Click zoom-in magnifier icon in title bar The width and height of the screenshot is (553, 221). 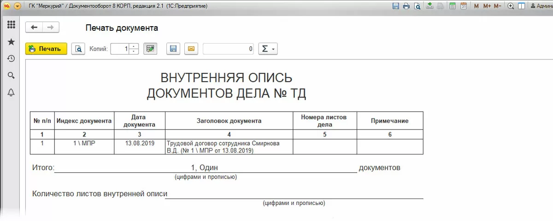[x=511, y=6]
